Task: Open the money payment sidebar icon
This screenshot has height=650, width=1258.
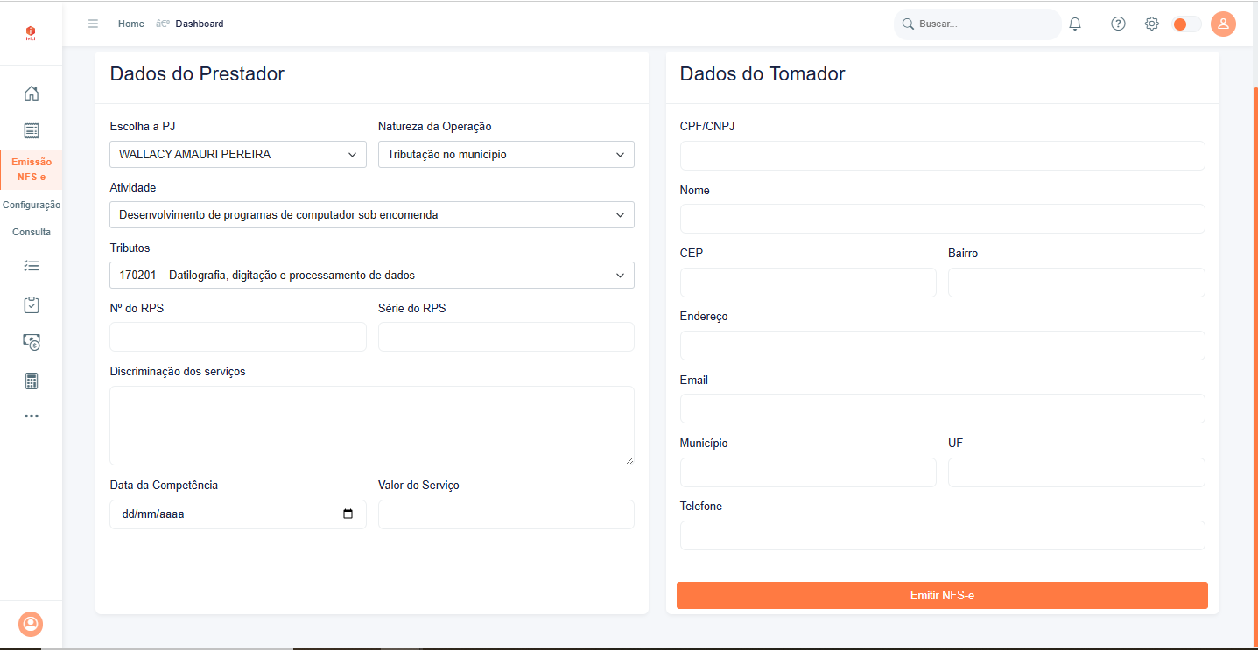Action: click(32, 342)
